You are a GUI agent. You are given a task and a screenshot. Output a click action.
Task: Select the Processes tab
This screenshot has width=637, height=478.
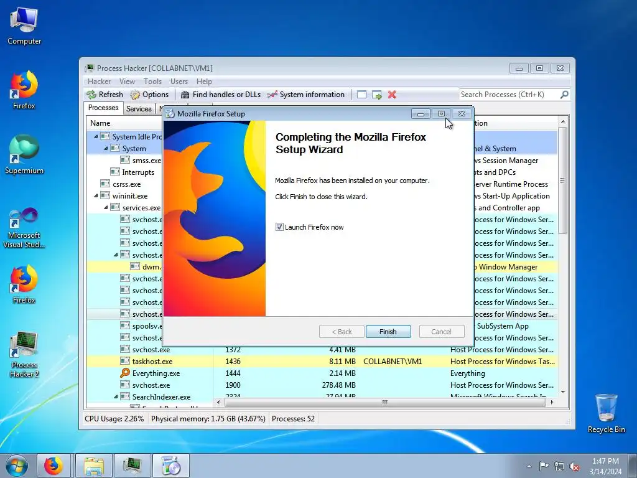[x=103, y=108]
